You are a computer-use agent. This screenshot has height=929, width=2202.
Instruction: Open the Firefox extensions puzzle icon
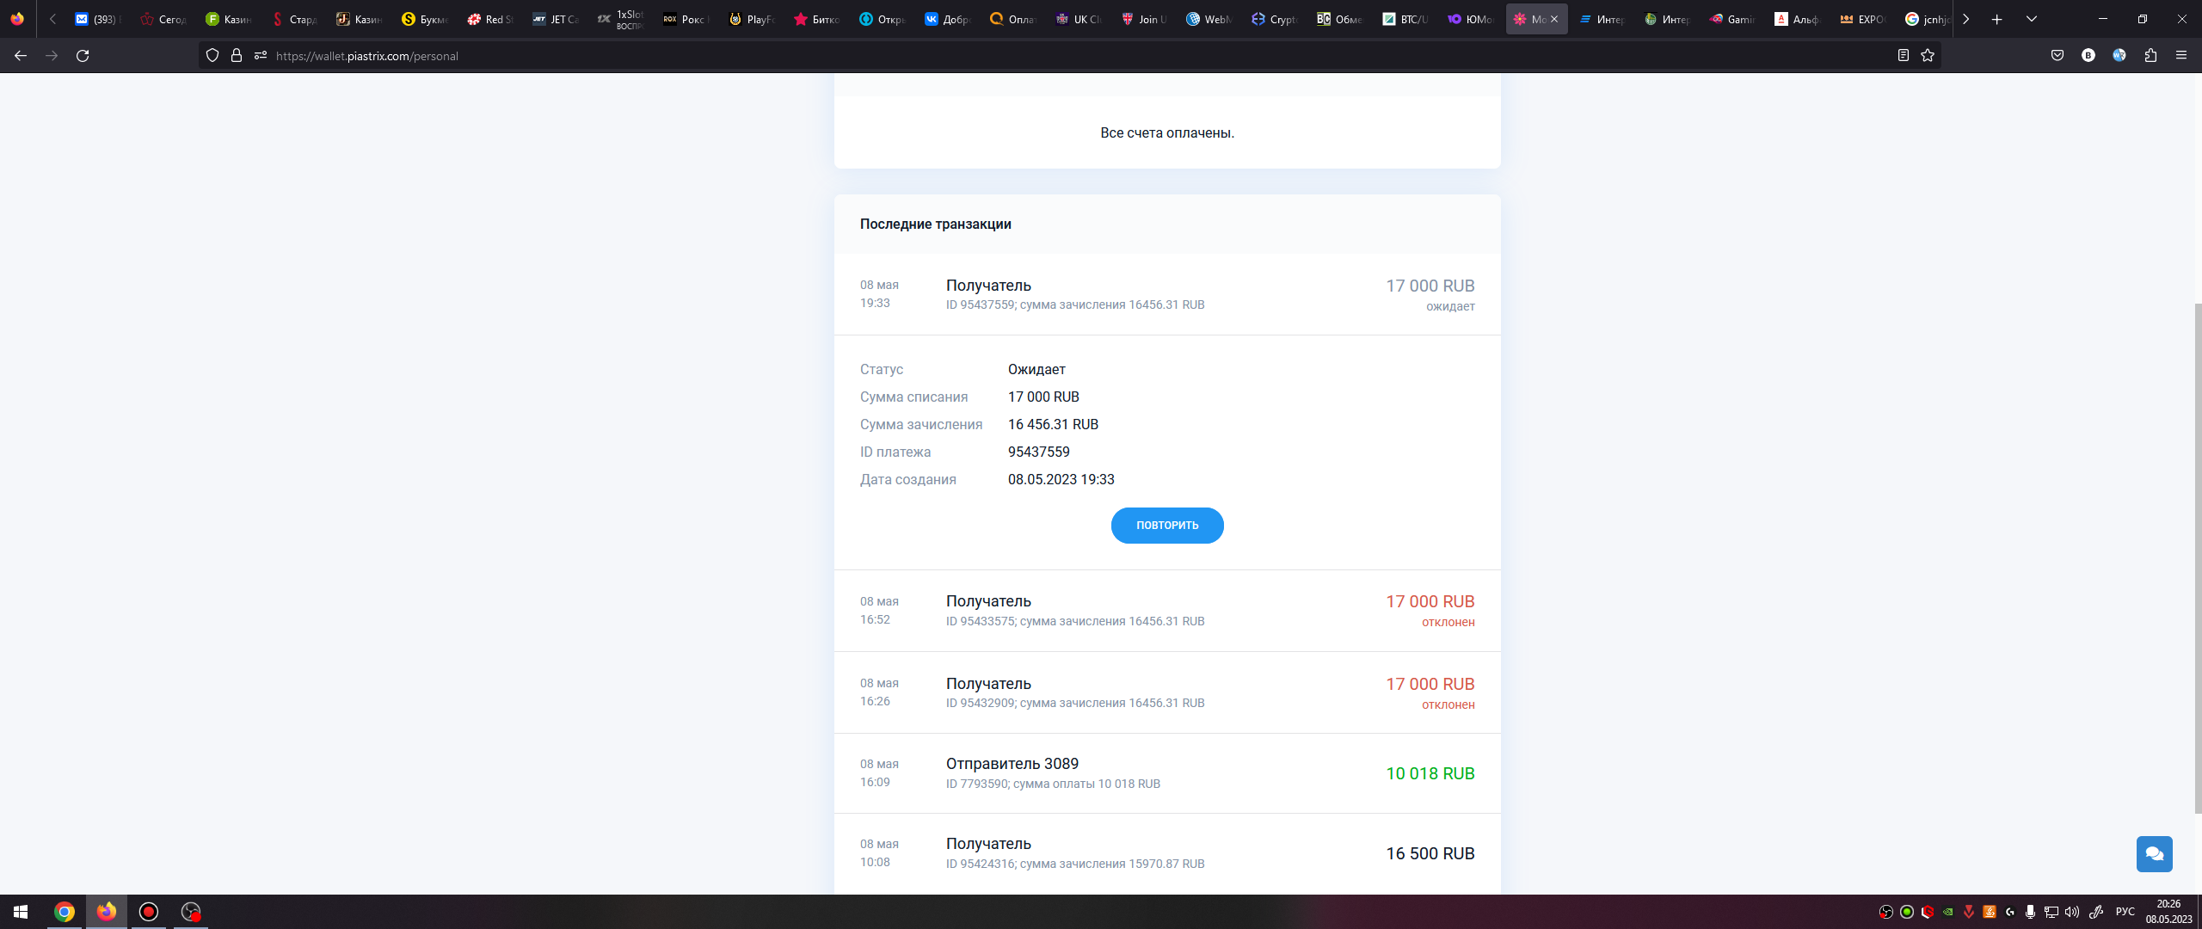coord(2150,56)
